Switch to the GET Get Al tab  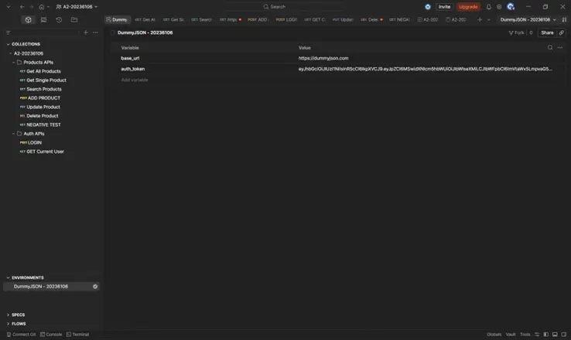click(x=145, y=19)
